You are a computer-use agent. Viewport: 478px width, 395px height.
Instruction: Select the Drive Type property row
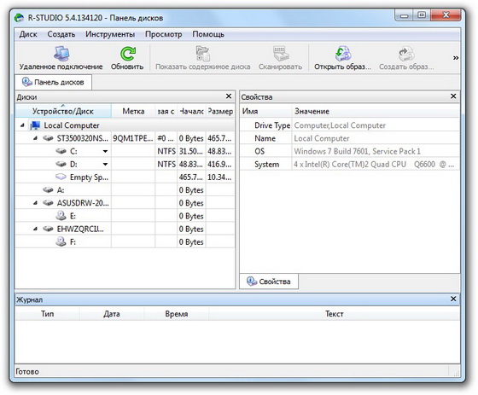(x=350, y=125)
